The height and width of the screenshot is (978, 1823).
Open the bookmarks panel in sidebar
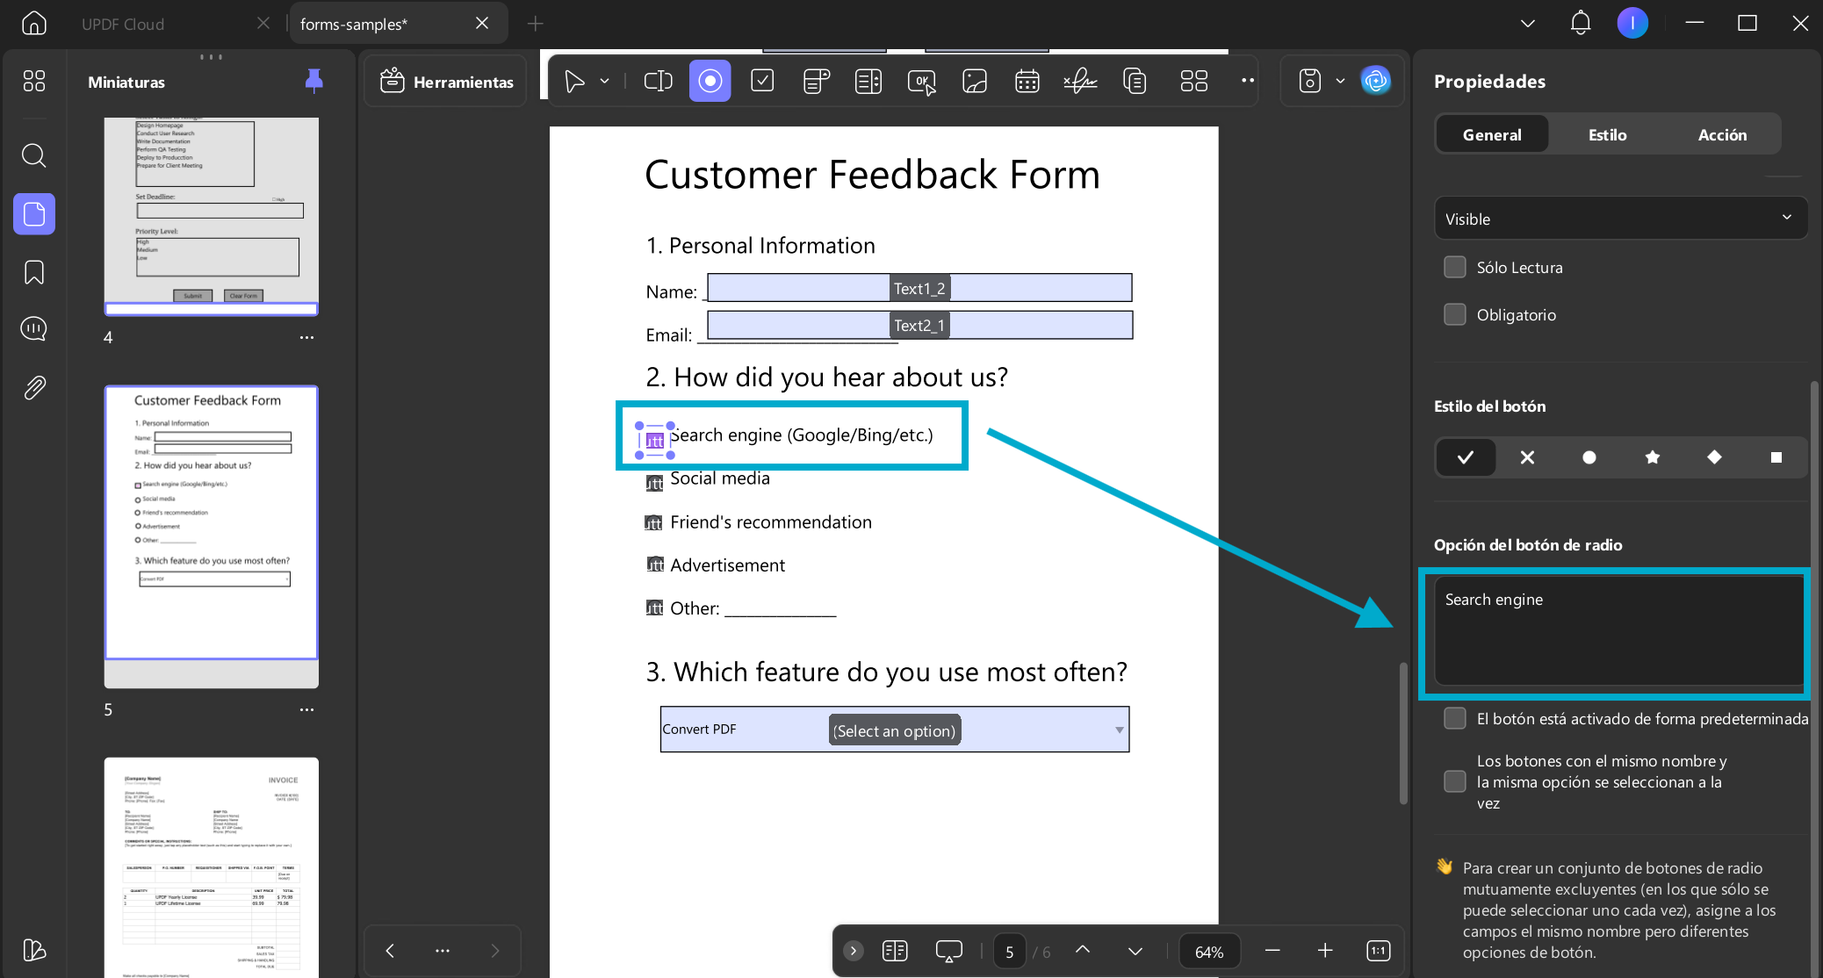pyautogui.click(x=34, y=272)
